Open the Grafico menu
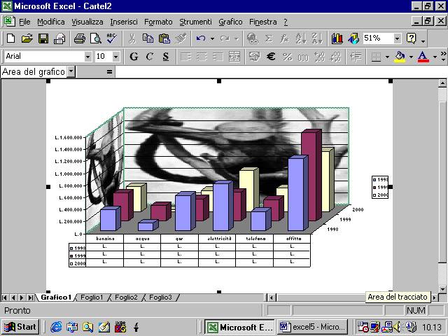448x336 pixels. 230,22
